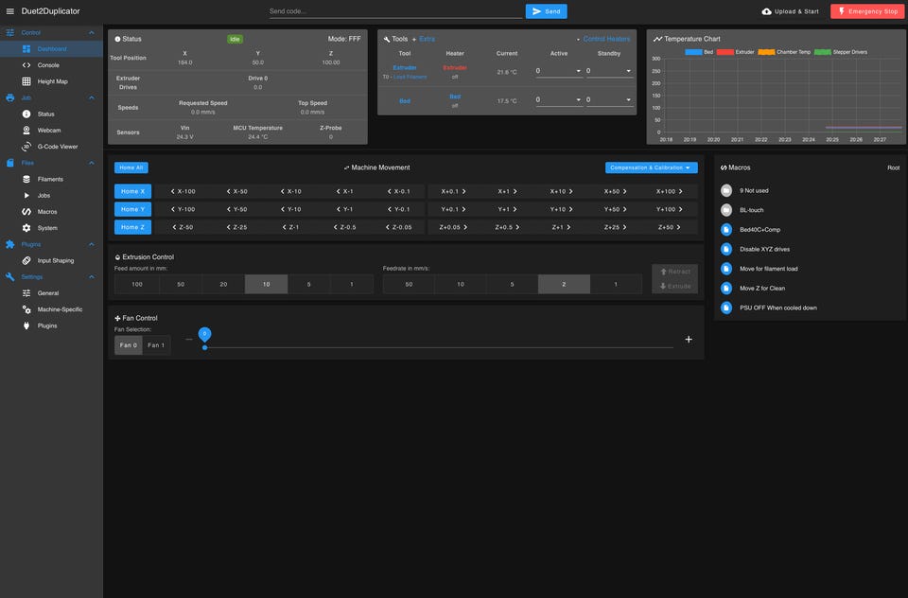The width and height of the screenshot is (908, 598).
Task: Open the hamburger menu icon
Action: 9,11
